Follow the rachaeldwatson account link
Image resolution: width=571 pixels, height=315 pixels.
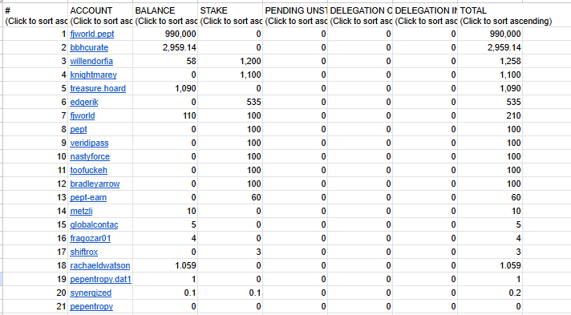[99, 265]
